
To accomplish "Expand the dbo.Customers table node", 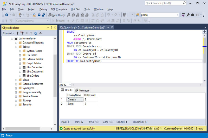I will [20, 72].
